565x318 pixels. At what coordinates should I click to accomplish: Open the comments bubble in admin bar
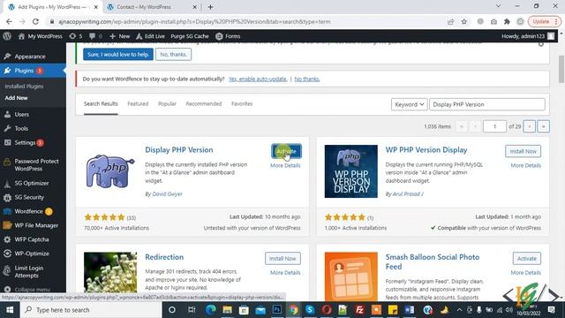(x=95, y=36)
